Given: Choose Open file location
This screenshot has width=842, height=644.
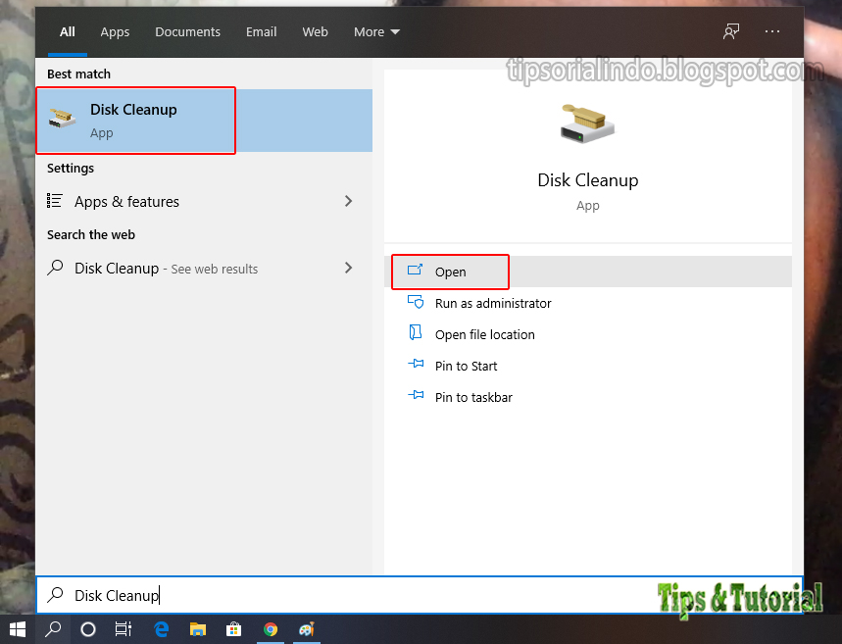Looking at the screenshot, I should coord(587,334).
